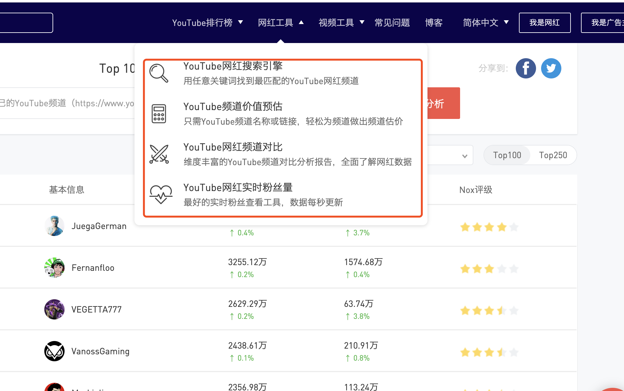Open the YouTube网红搜索引擎 magnifier icon
This screenshot has width=624, height=391.
point(159,73)
